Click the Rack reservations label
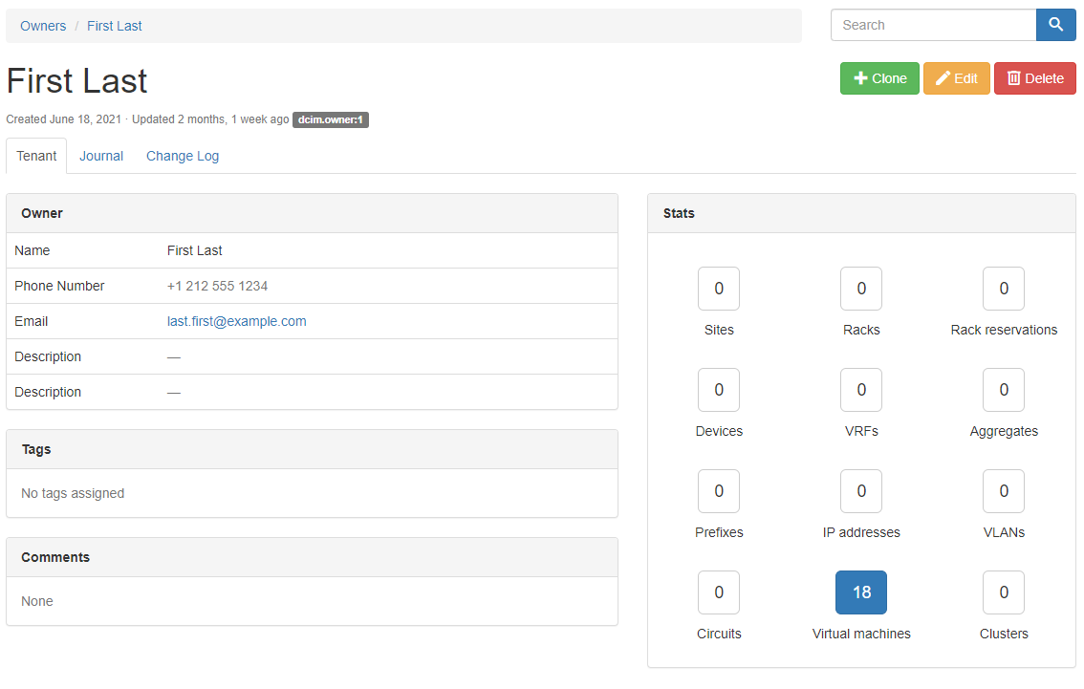Screen dimensions: 1084x689 click(1004, 330)
